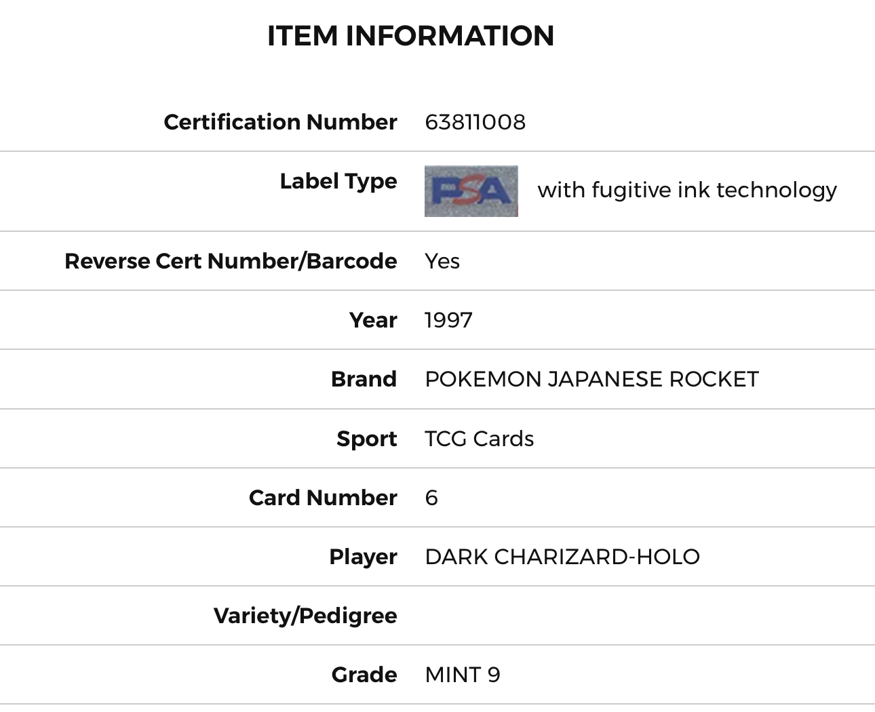Click the "Yes" barcode value

pos(442,261)
